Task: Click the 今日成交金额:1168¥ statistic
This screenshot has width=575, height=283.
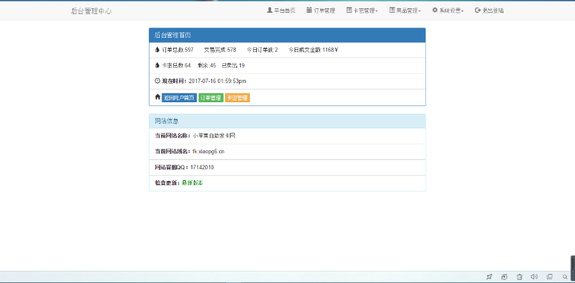Action: pos(313,50)
